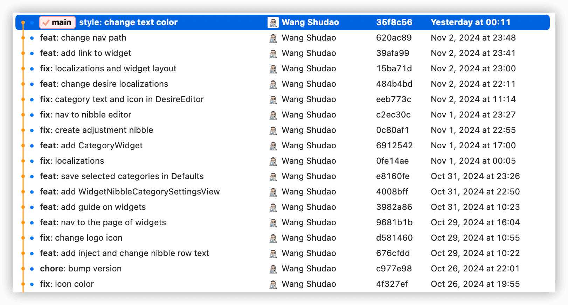Select 'feat: add WidgetNibbleCategorySettingsView' commit

[x=130, y=192]
